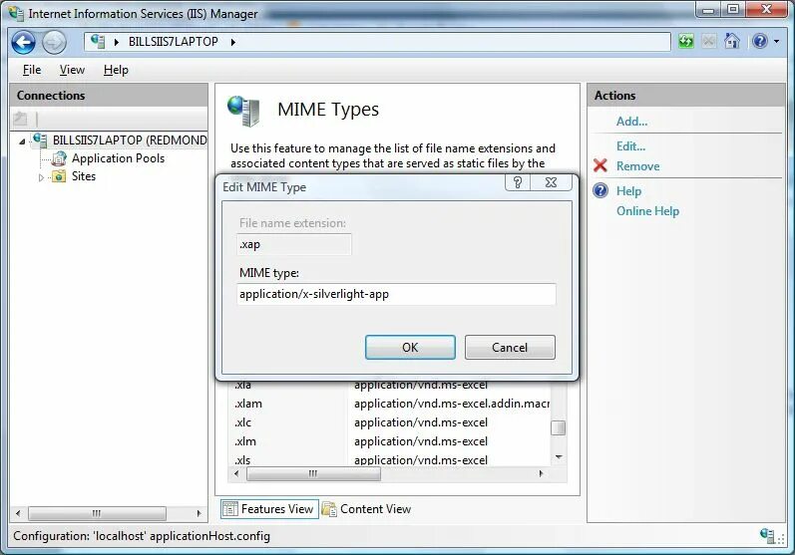
Task: Click the dialog's question-mark help button
Action: point(518,182)
